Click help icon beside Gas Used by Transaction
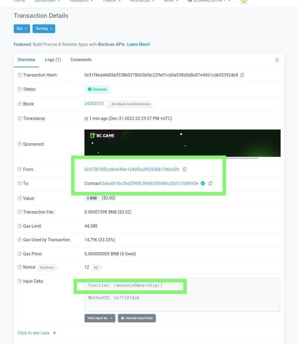Viewport: 298px width, 344px height. pos(20,240)
